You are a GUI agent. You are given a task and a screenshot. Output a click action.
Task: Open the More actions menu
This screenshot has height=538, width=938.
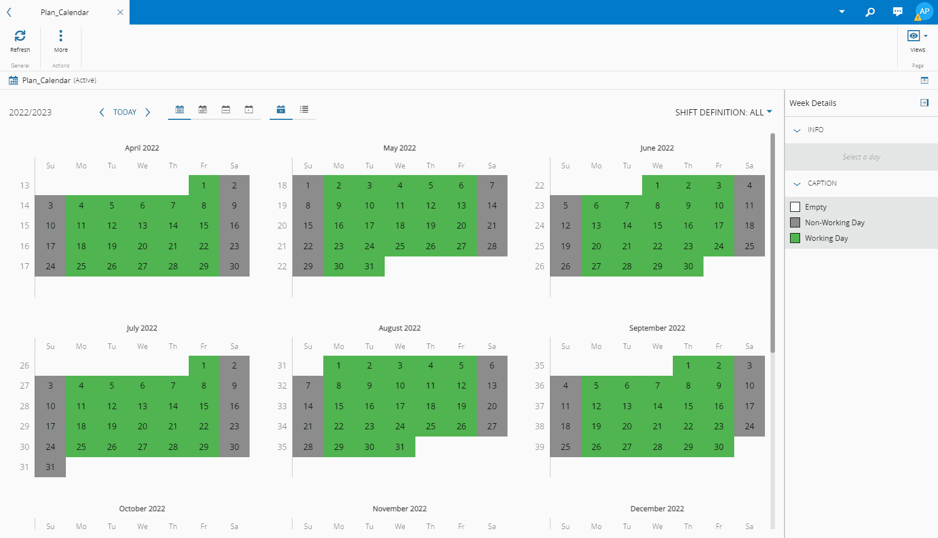click(61, 36)
